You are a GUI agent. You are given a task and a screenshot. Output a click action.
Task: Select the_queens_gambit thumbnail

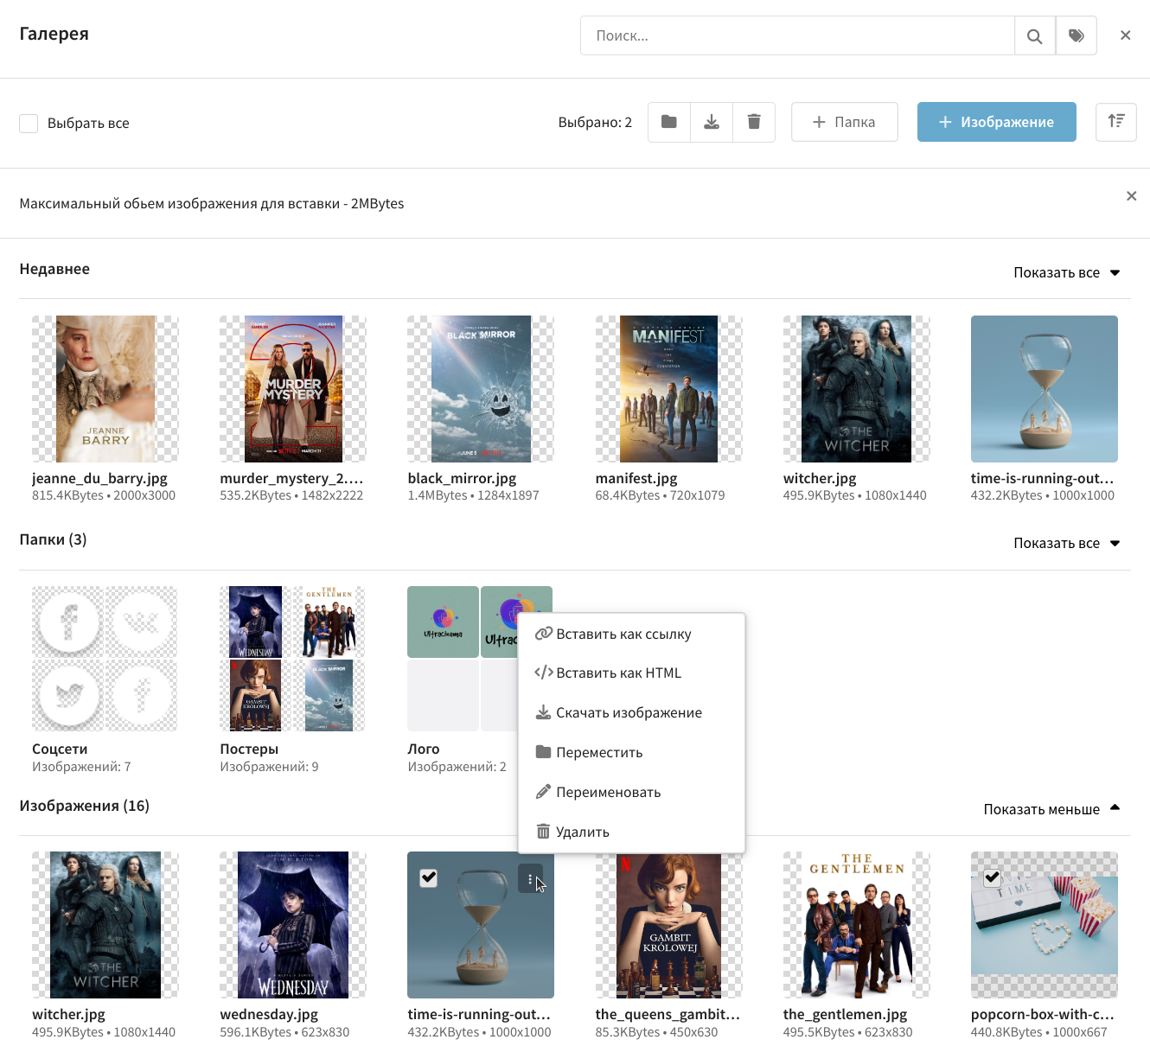click(668, 925)
